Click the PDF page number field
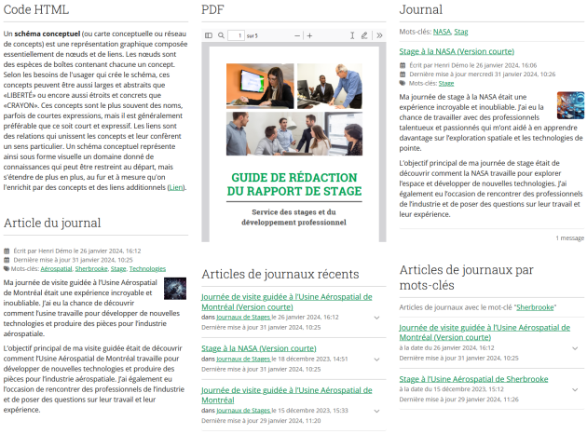This screenshot has height=434, width=587. tap(237, 35)
